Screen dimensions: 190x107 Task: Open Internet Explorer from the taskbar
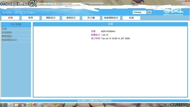click(10, 105)
